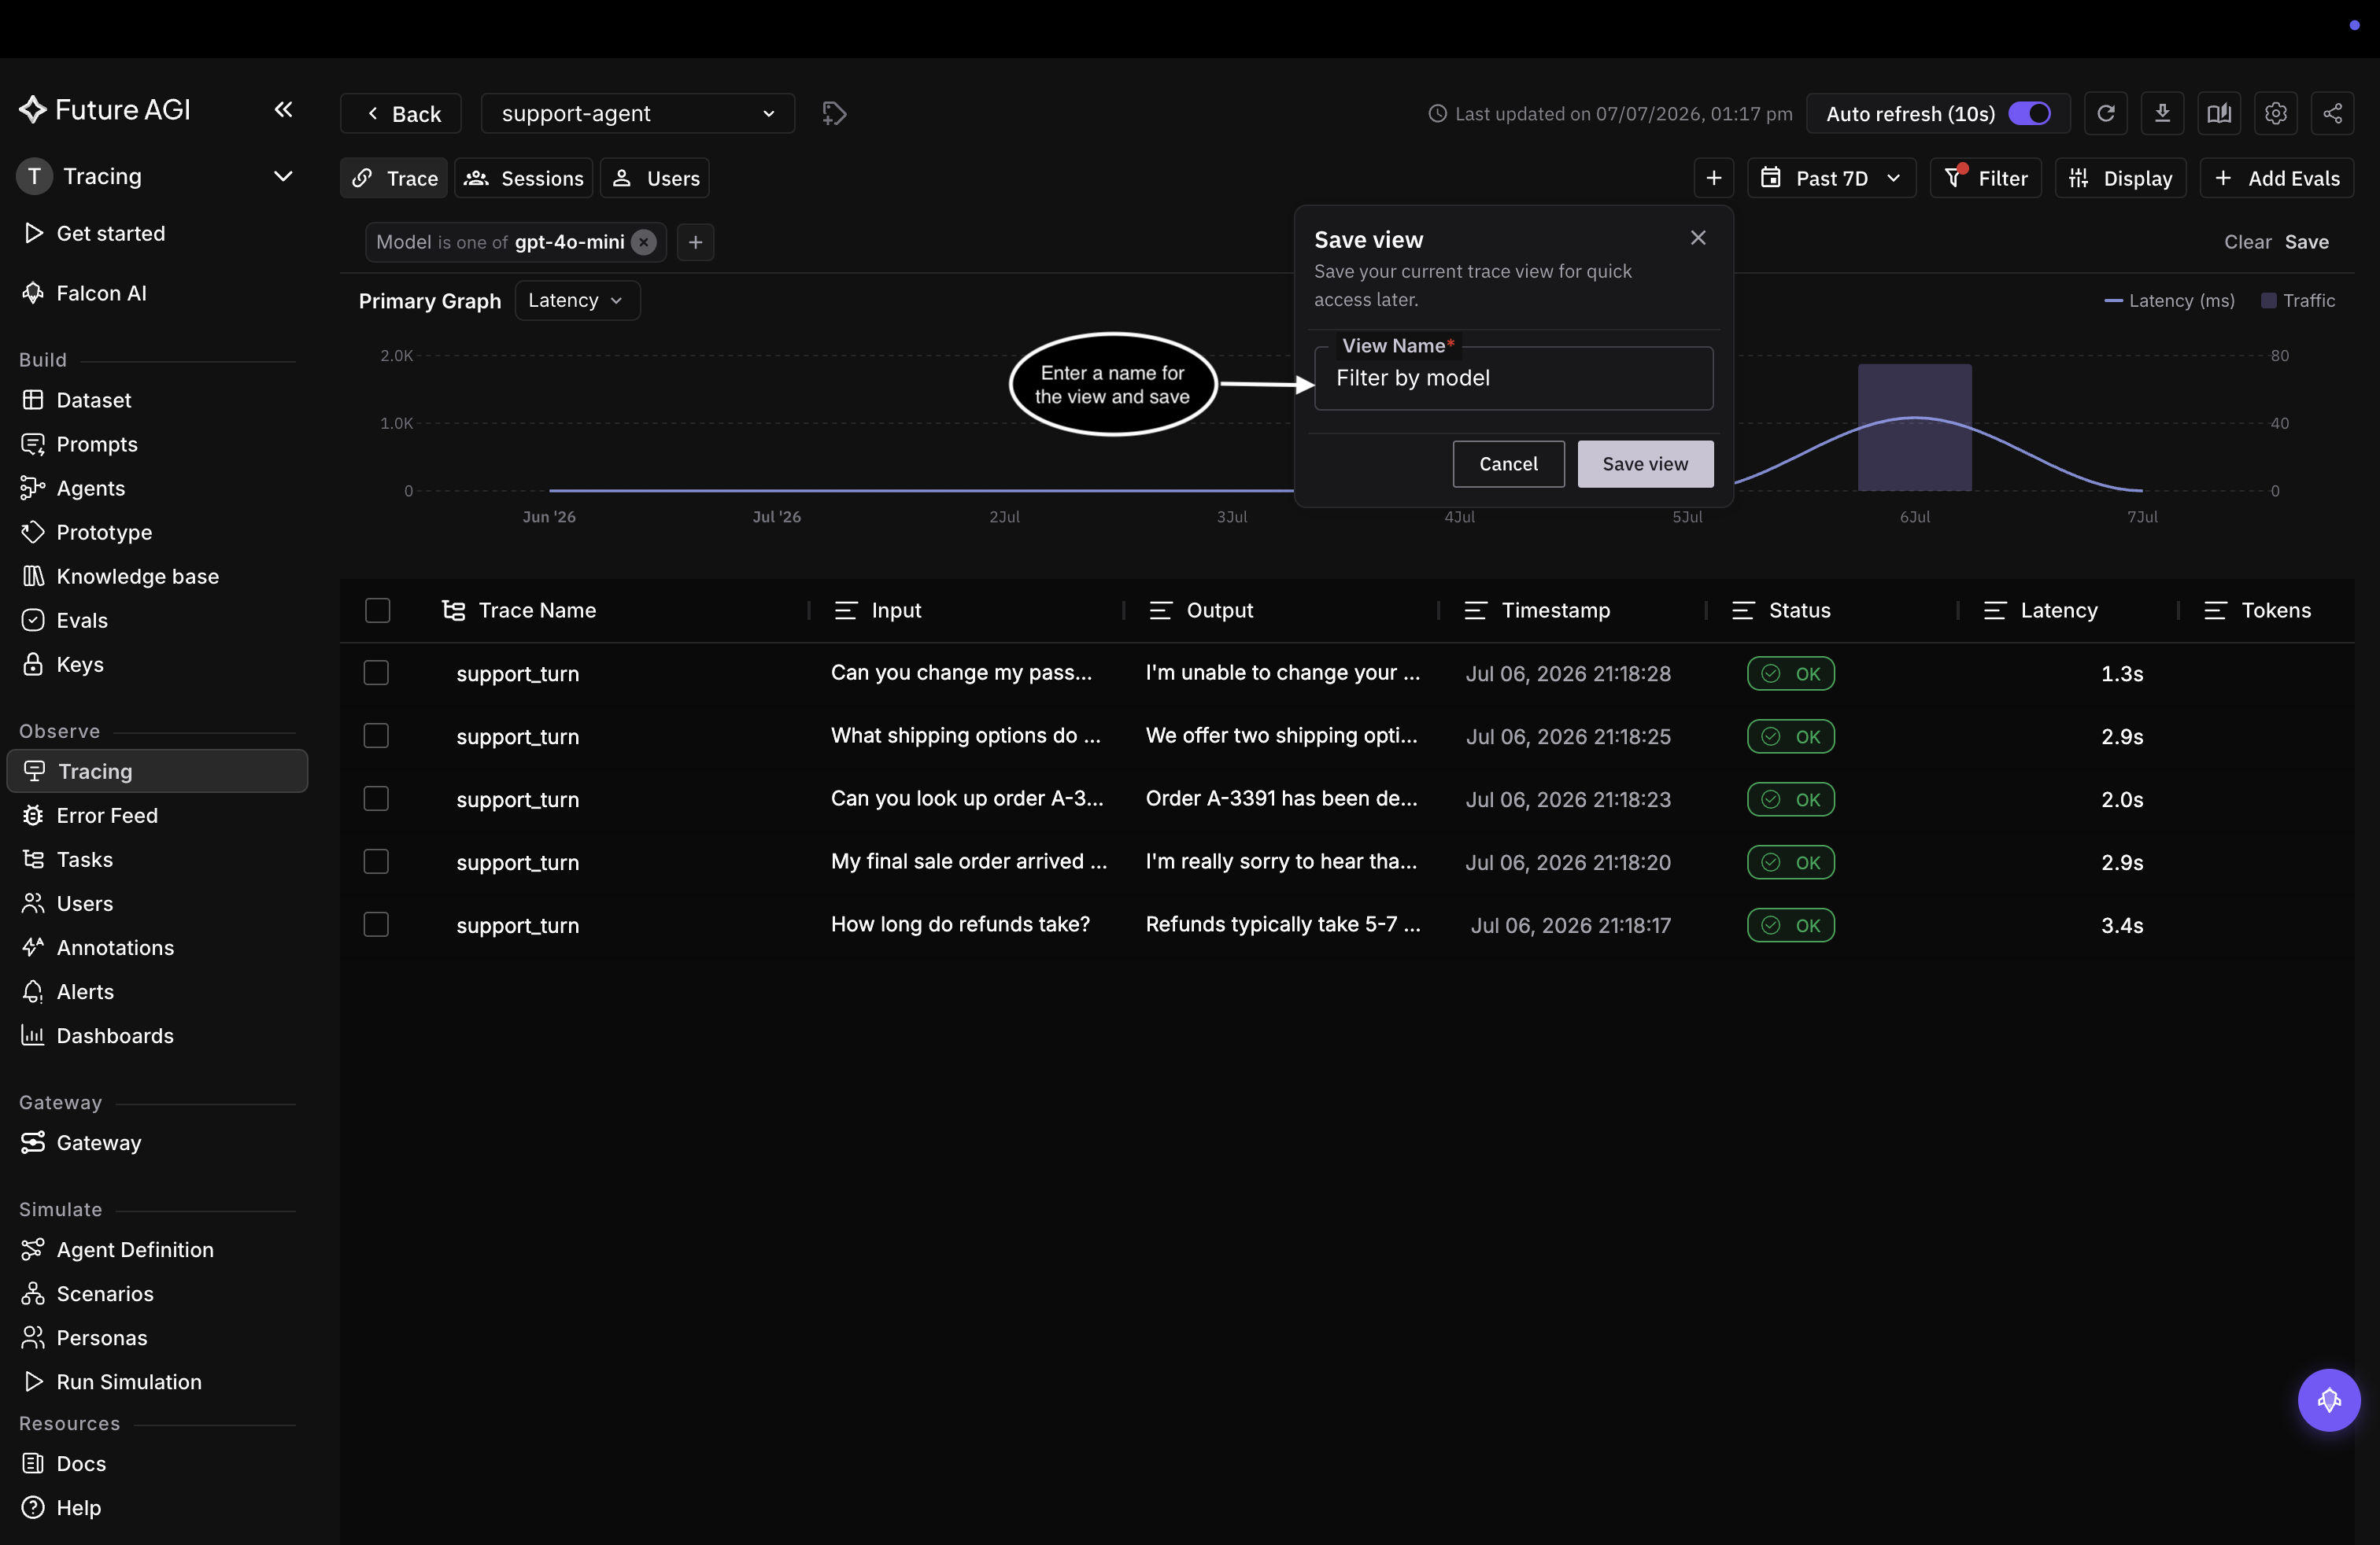Select Tracing under Observe
The image size is (2380, 1545).
click(157, 772)
